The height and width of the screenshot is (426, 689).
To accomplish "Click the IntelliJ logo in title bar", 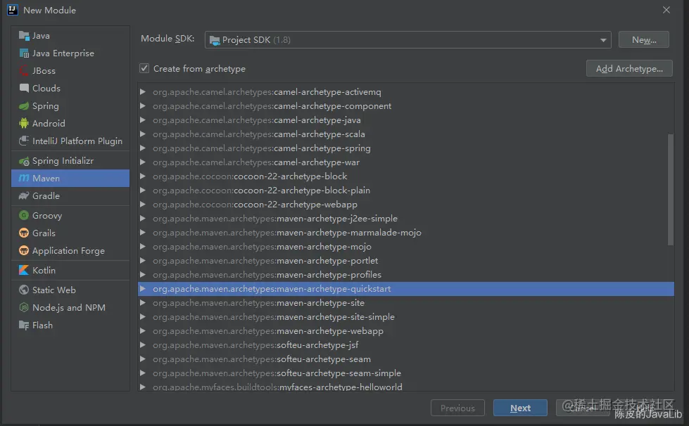I will 12,10.
